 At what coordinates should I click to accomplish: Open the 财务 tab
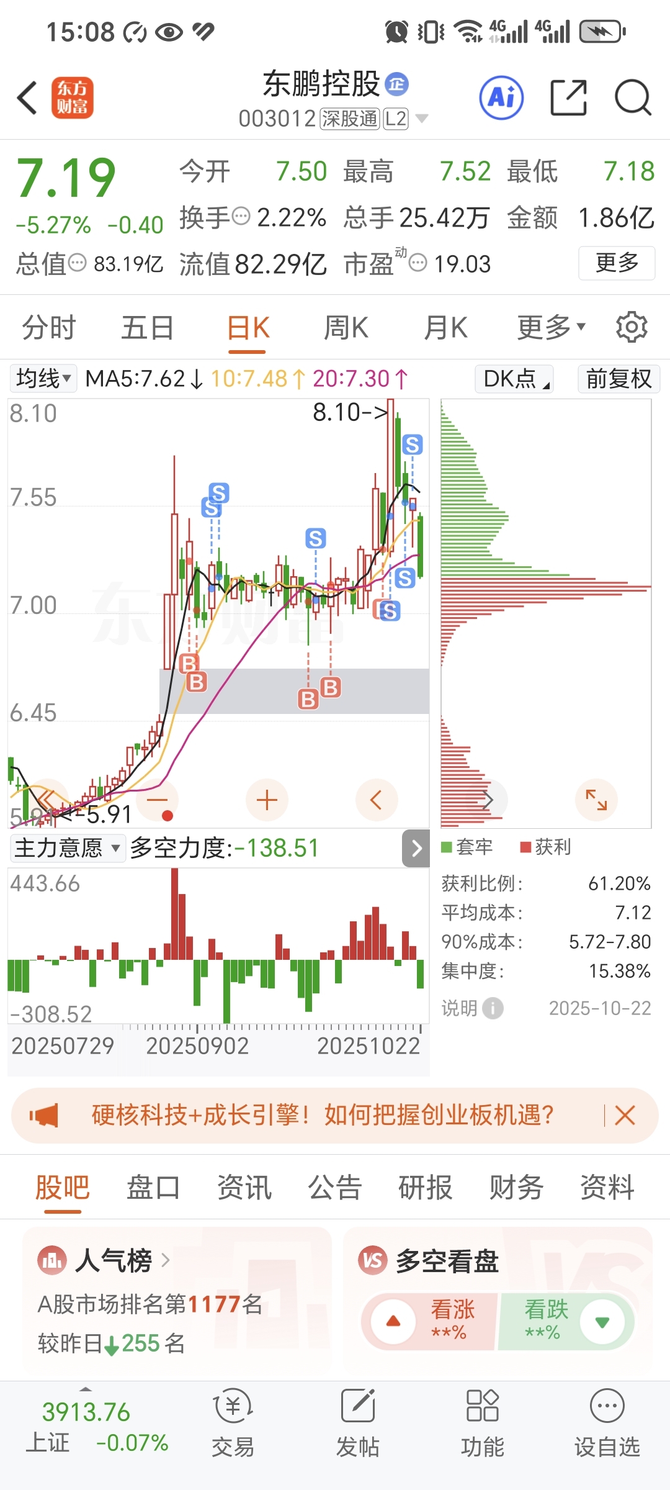point(516,1188)
